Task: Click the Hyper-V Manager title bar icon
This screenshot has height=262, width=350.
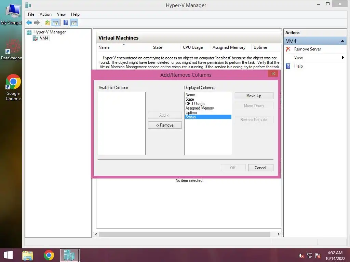Action: tap(28, 5)
